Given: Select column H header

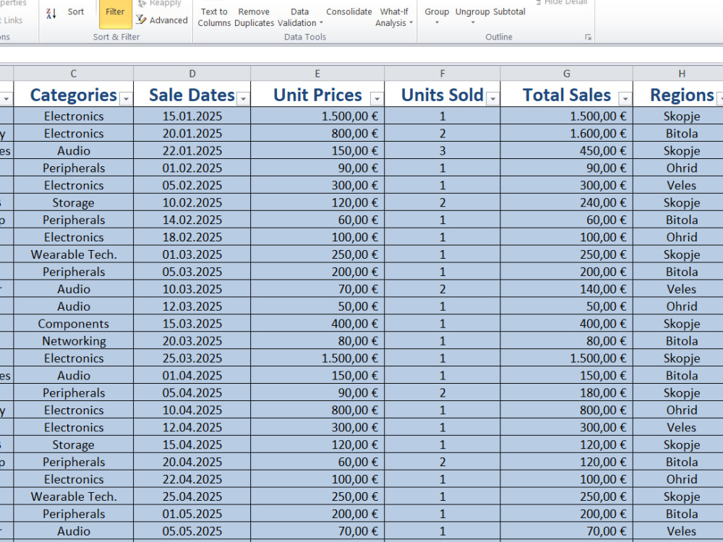Looking at the screenshot, I should click(x=678, y=73).
